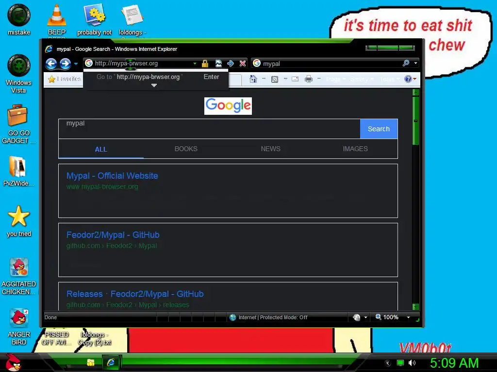Open the recent pages dropdown beside Forward
497x372 pixels.
(76, 63)
